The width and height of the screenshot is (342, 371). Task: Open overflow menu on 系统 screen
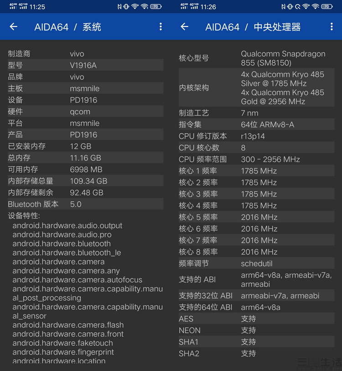pyautogui.click(x=161, y=27)
